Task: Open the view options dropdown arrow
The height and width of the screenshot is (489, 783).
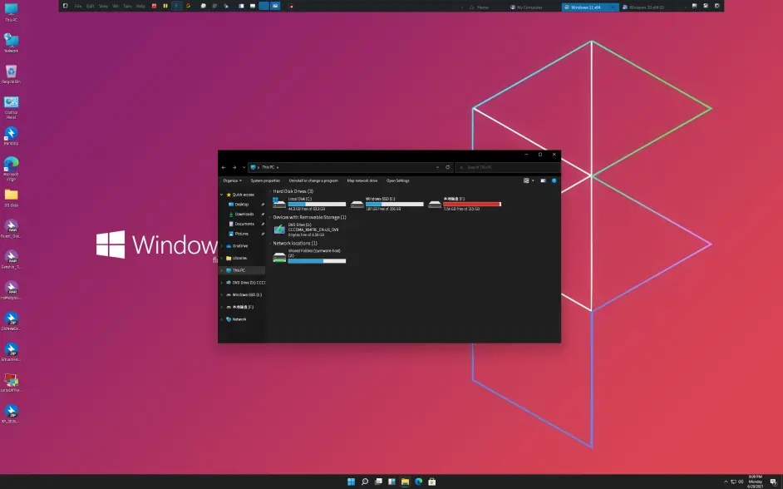Action: tap(533, 180)
